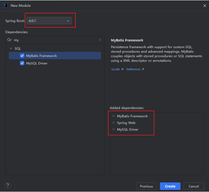Remove Spring Web from added dependencies
This screenshot has height=192, width=209.
[x=113, y=123]
